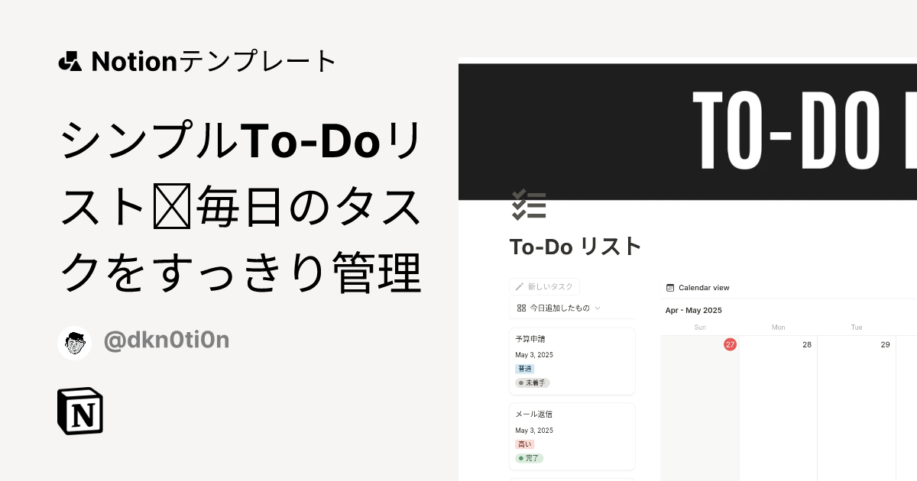Viewport: 917px width, 481px height.
Task: Click the gallery grid icon beside 今日追加したもの
Action: (x=521, y=308)
